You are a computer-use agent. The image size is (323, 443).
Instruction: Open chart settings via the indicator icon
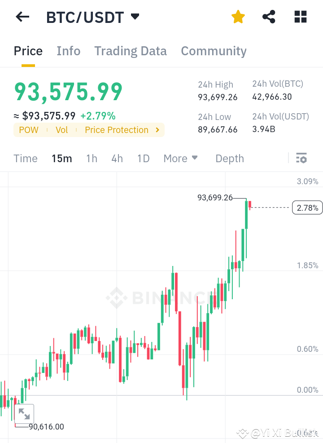point(301,158)
